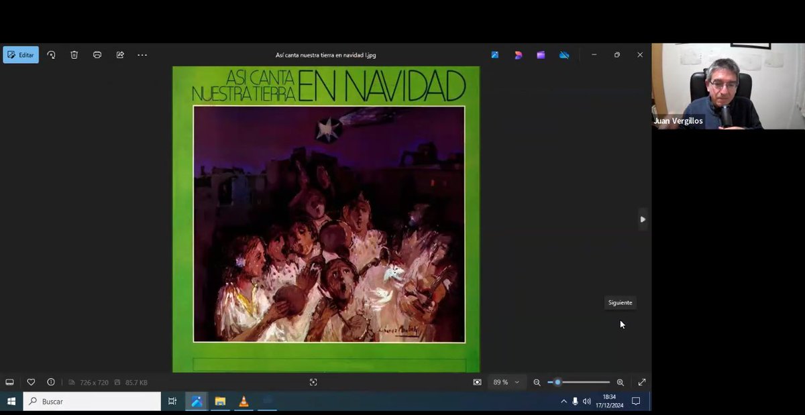Click the album cover image in the viewer

(326, 219)
